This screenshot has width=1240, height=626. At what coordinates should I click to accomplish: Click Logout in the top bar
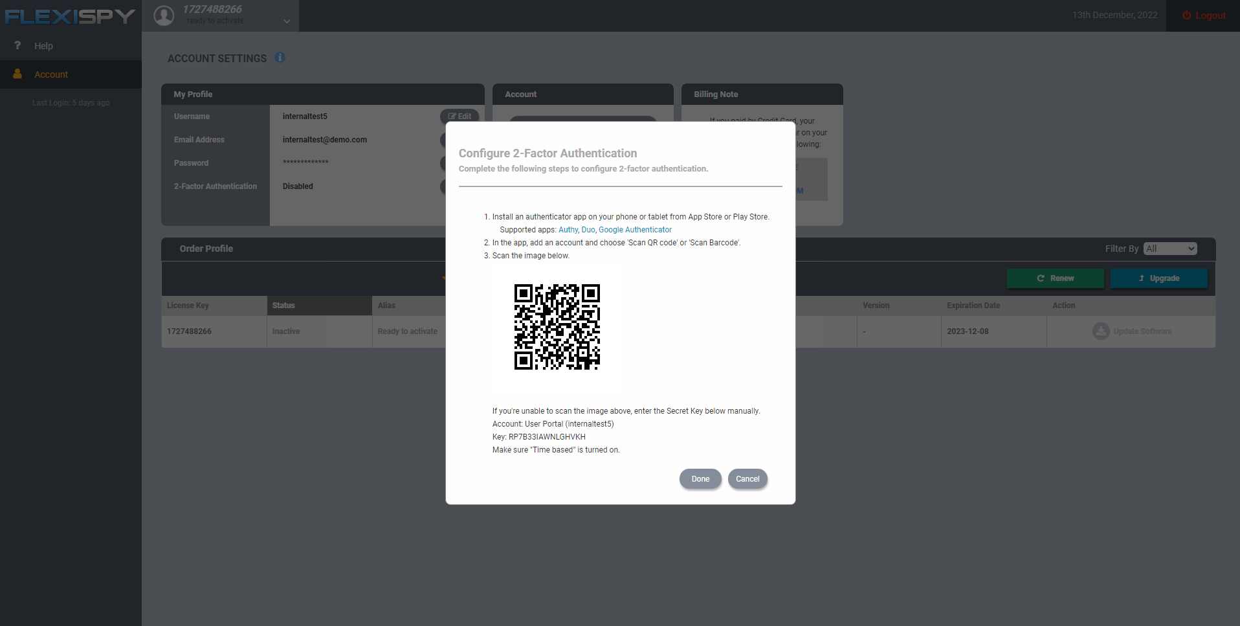pyautogui.click(x=1210, y=16)
